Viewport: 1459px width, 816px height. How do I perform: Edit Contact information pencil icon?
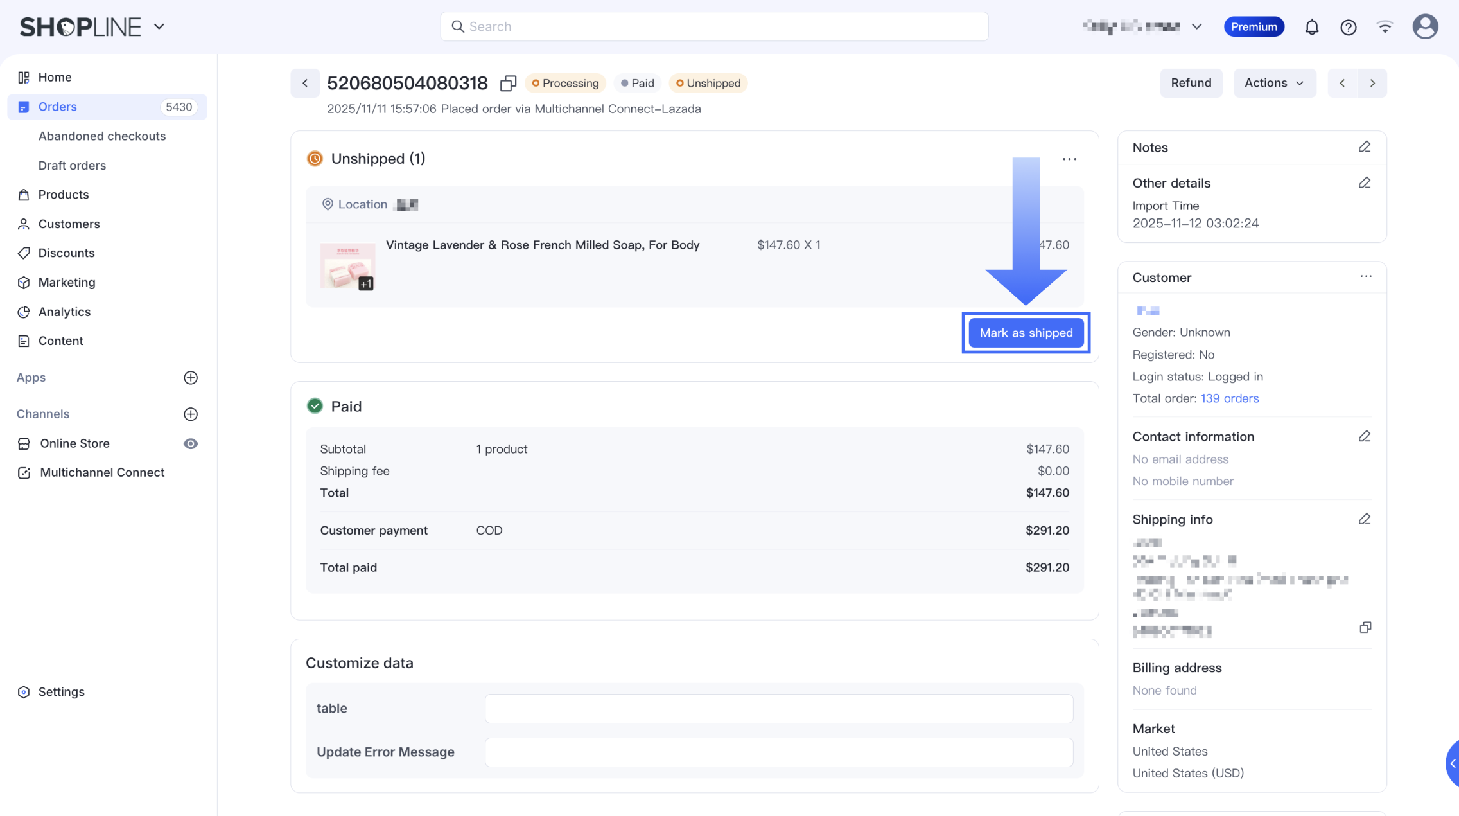pos(1365,437)
